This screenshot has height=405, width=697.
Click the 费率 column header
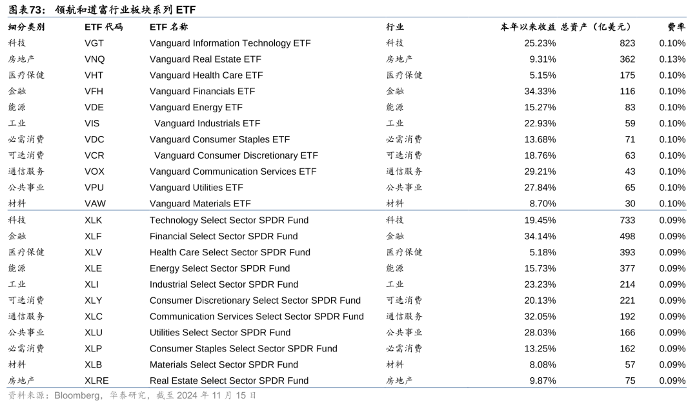(676, 27)
